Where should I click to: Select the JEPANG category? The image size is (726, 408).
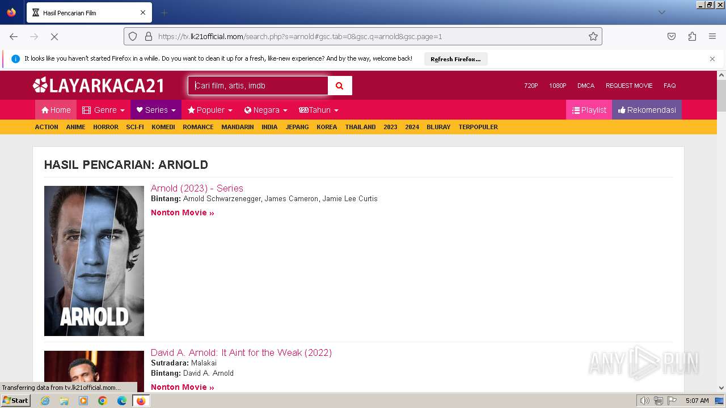pos(297,127)
